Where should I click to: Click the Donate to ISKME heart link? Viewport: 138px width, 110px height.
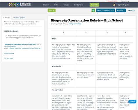[112, 1]
